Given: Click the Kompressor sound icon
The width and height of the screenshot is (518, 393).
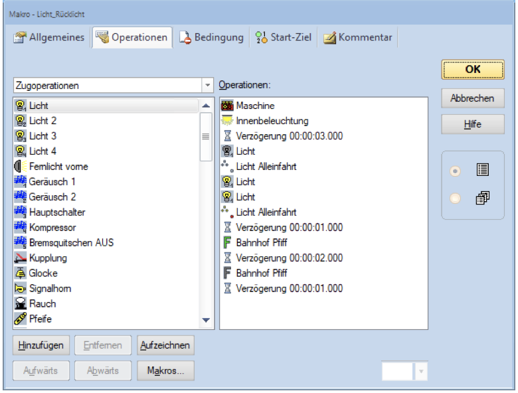Looking at the screenshot, I should click(x=21, y=227).
